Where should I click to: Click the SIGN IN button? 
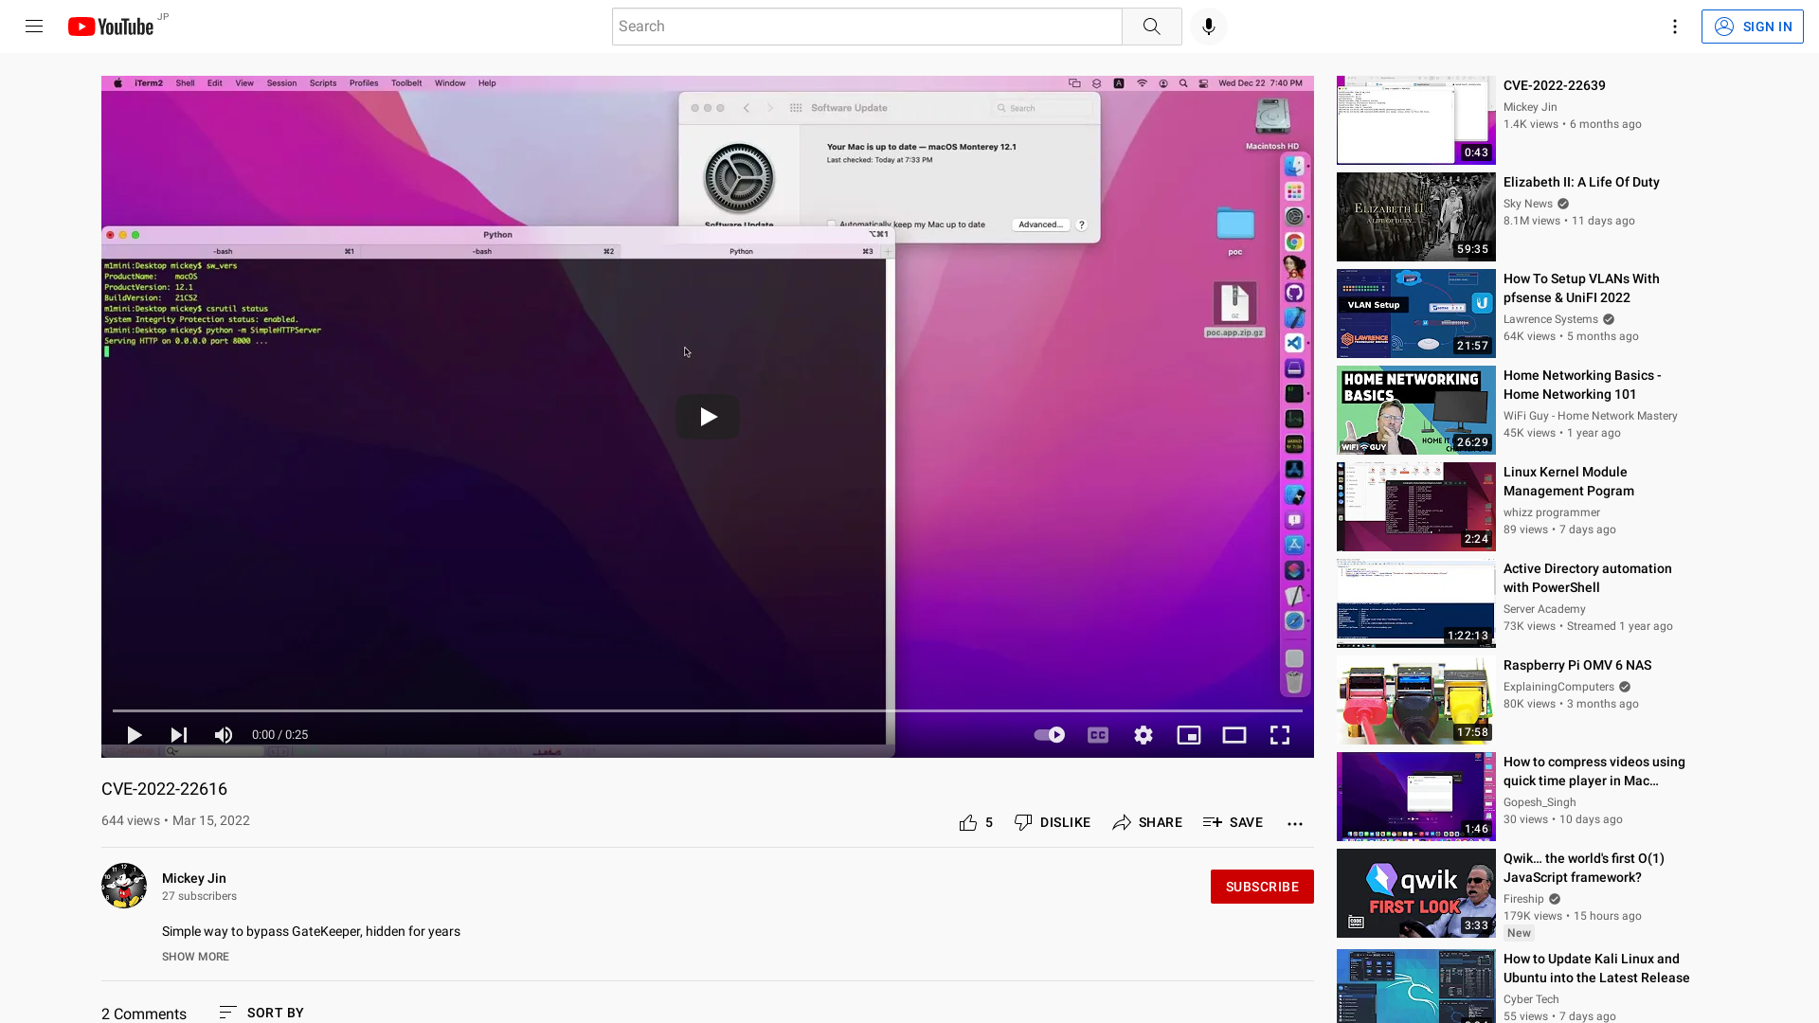[x=1752, y=27]
